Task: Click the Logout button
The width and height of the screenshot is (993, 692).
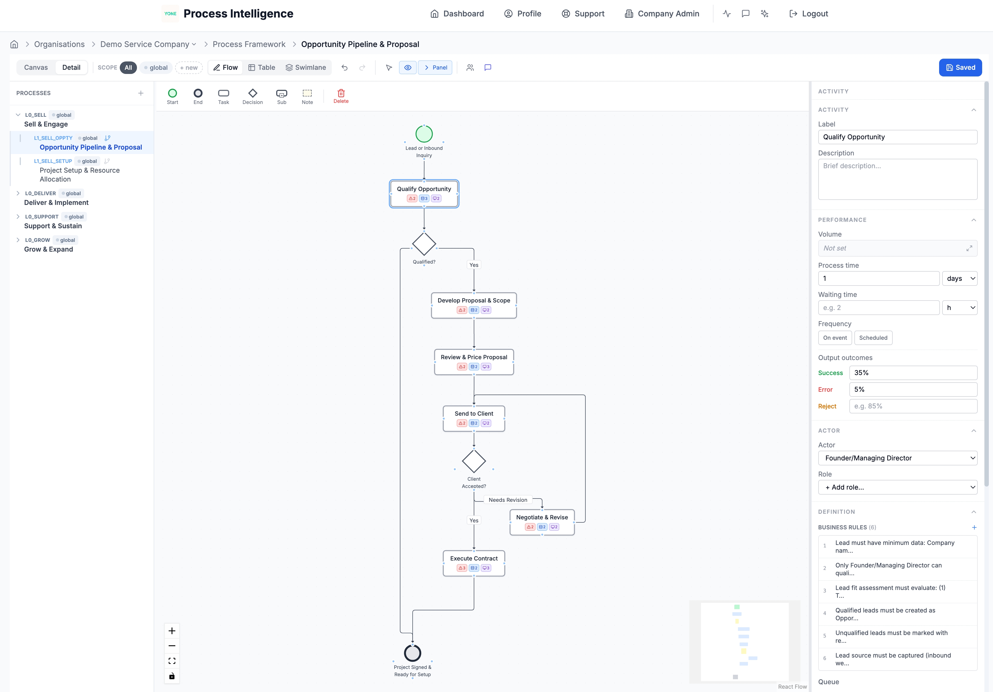Action: tap(808, 13)
